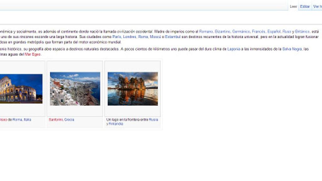322x181 pixels.
Task: Open the Ver historial tab
Action: (x=318, y=5)
